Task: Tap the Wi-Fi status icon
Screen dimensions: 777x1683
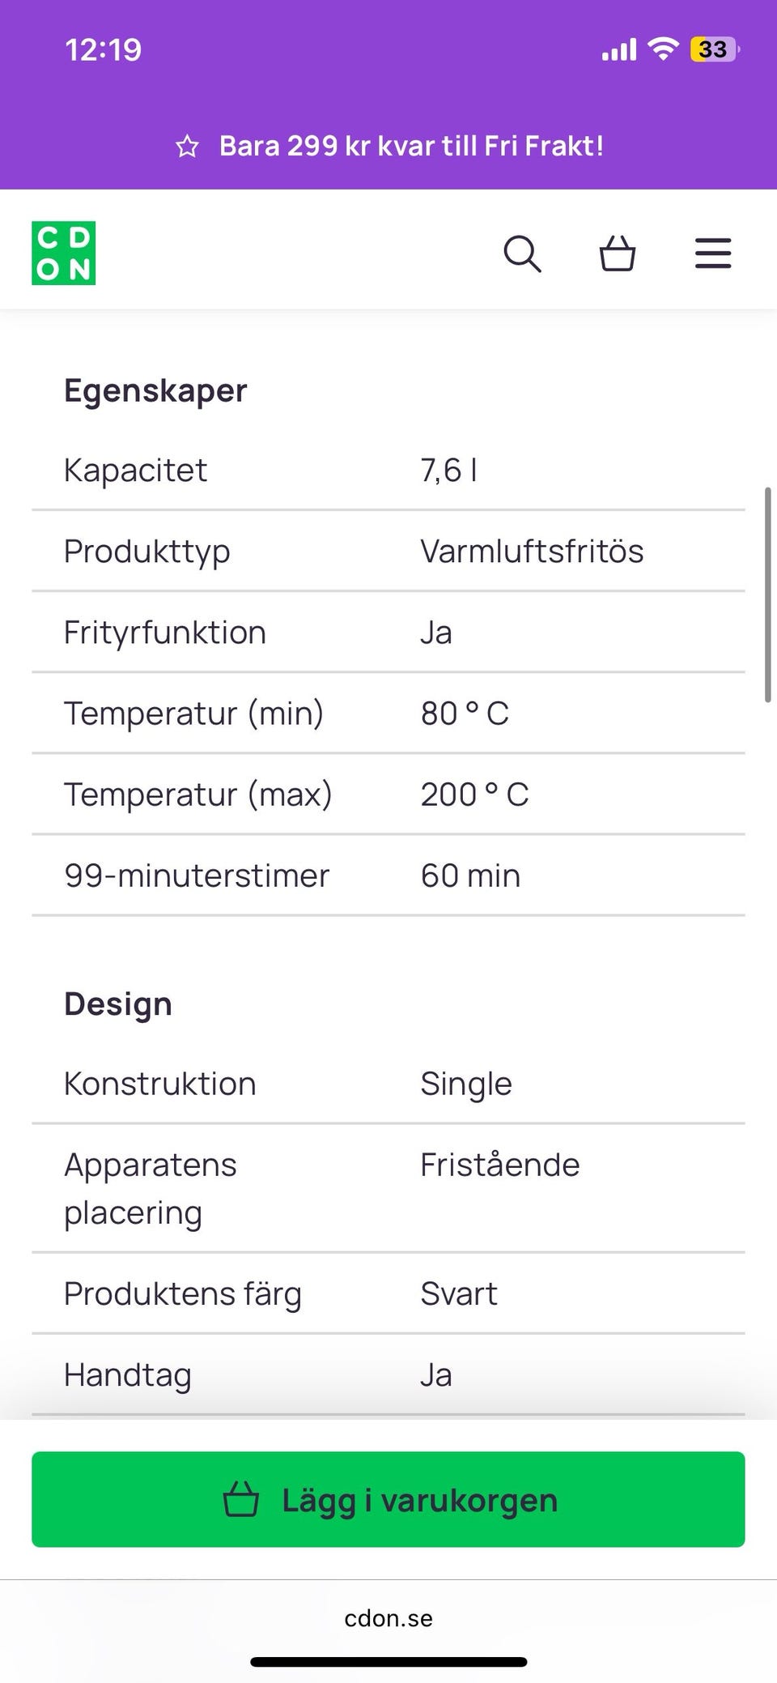Action: [x=663, y=49]
